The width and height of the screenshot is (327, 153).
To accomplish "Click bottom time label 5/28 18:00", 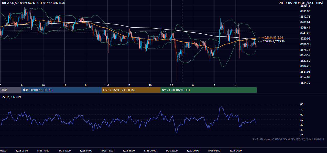I will click(x=129, y=150).
